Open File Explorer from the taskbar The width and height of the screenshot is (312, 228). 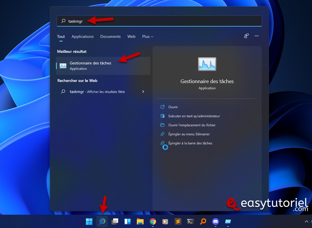click(140, 222)
